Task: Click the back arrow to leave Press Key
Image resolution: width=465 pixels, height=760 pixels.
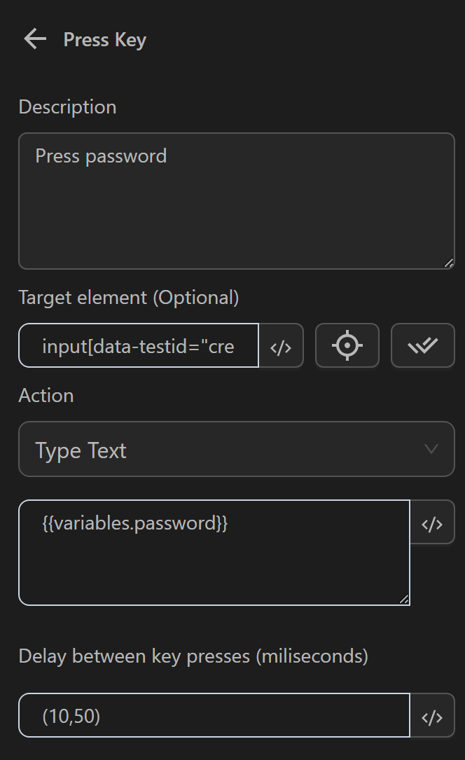Action: pyautogui.click(x=33, y=39)
